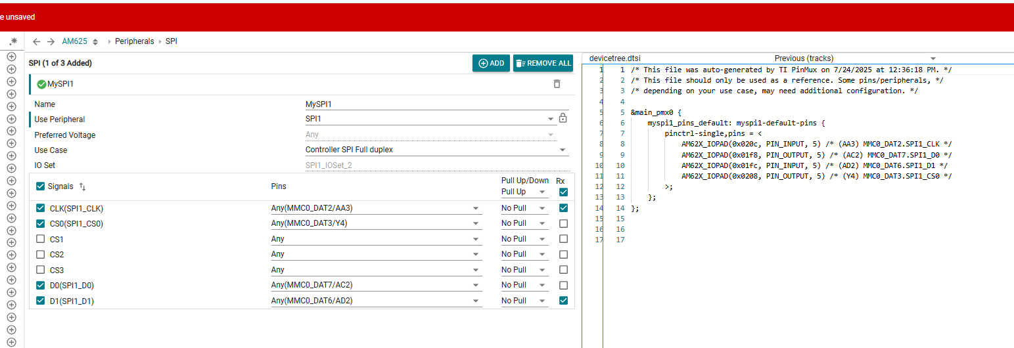Click the back navigation arrow
The width and height of the screenshot is (1014, 348).
pyautogui.click(x=37, y=41)
